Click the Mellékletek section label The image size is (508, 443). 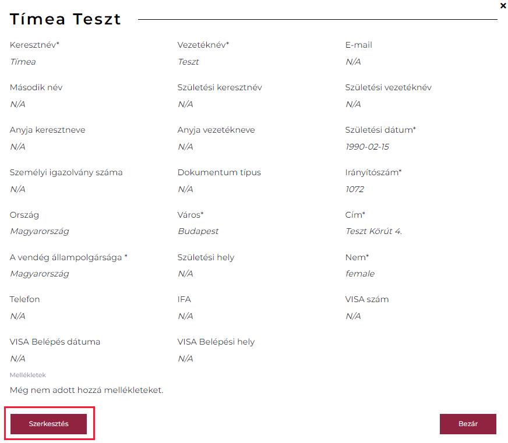tap(27, 375)
